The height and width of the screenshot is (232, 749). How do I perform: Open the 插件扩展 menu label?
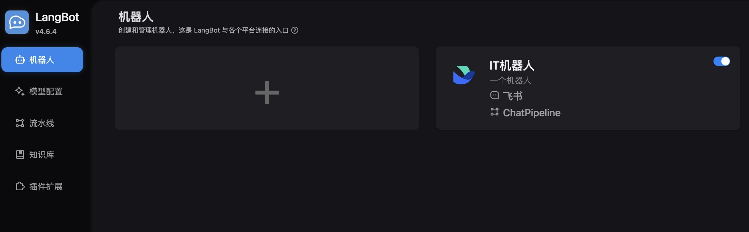46,187
